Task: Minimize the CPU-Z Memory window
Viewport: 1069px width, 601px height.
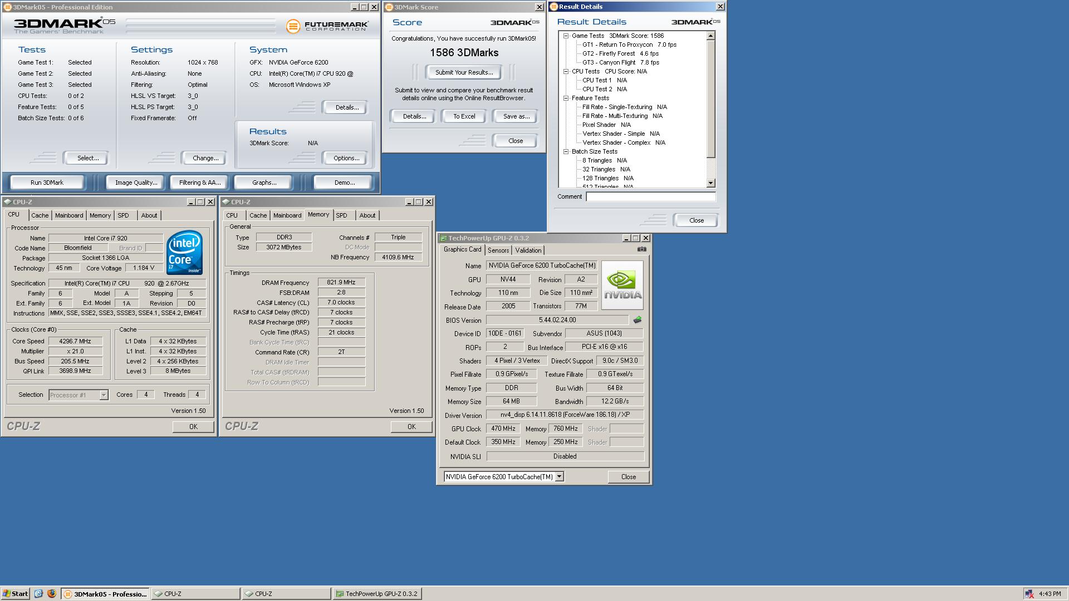Action: coord(409,202)
